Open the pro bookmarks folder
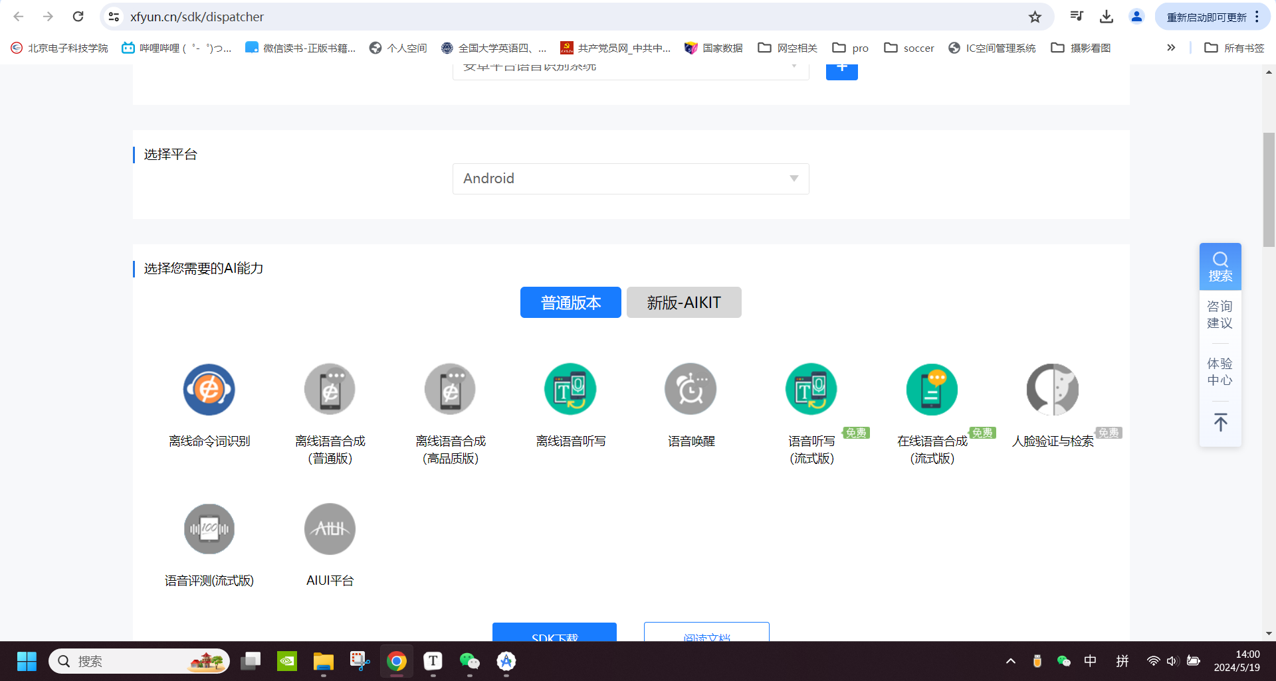The image size is (1276, 681). pos(851,48)
